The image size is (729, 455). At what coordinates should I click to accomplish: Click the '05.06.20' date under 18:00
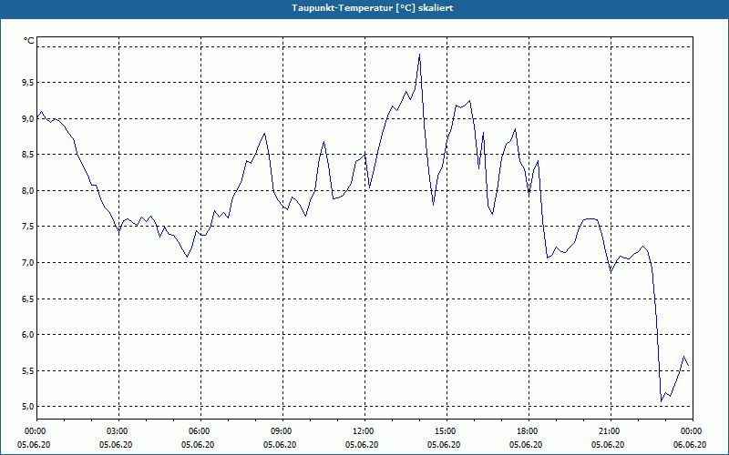click(x=527, y=445)
